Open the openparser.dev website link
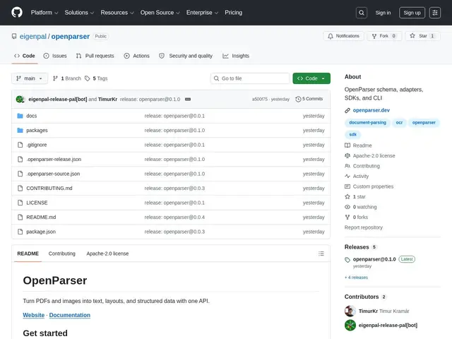 click(x=371, y=110)
